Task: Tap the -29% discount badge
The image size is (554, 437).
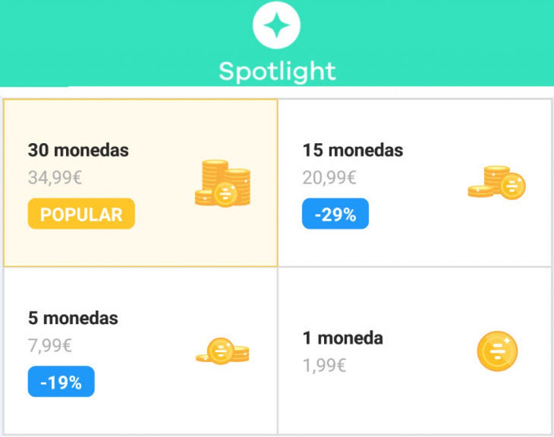Action: coord(335,214)
